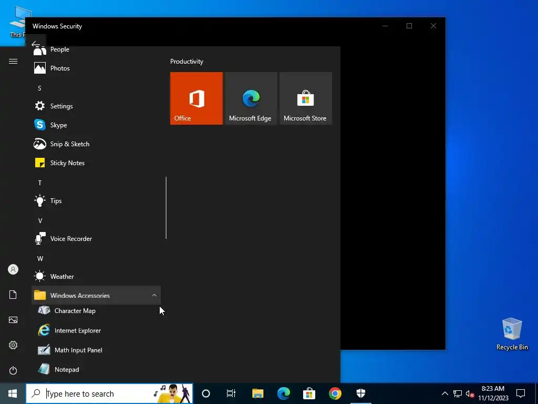Show hidden system tray icons
The height and width of the screenshot is (404, 538).
click(444, 393)
